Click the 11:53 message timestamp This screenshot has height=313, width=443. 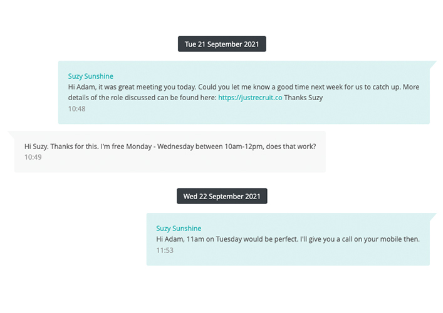tap(165, 250)
